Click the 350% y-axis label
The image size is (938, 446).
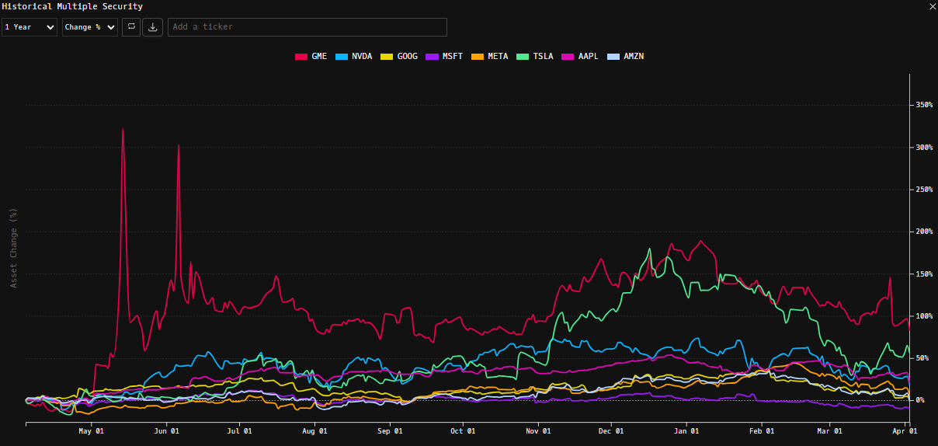pyautogui.click(x=924, y=105)
